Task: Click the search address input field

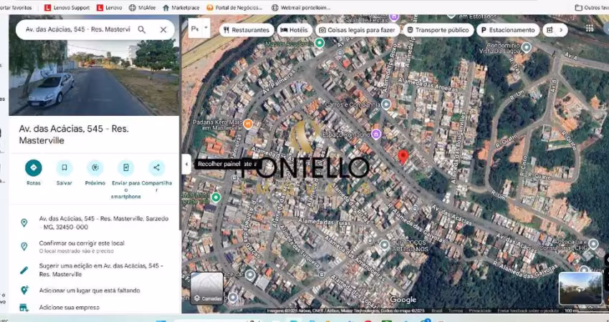Action: tap(77, 29)
